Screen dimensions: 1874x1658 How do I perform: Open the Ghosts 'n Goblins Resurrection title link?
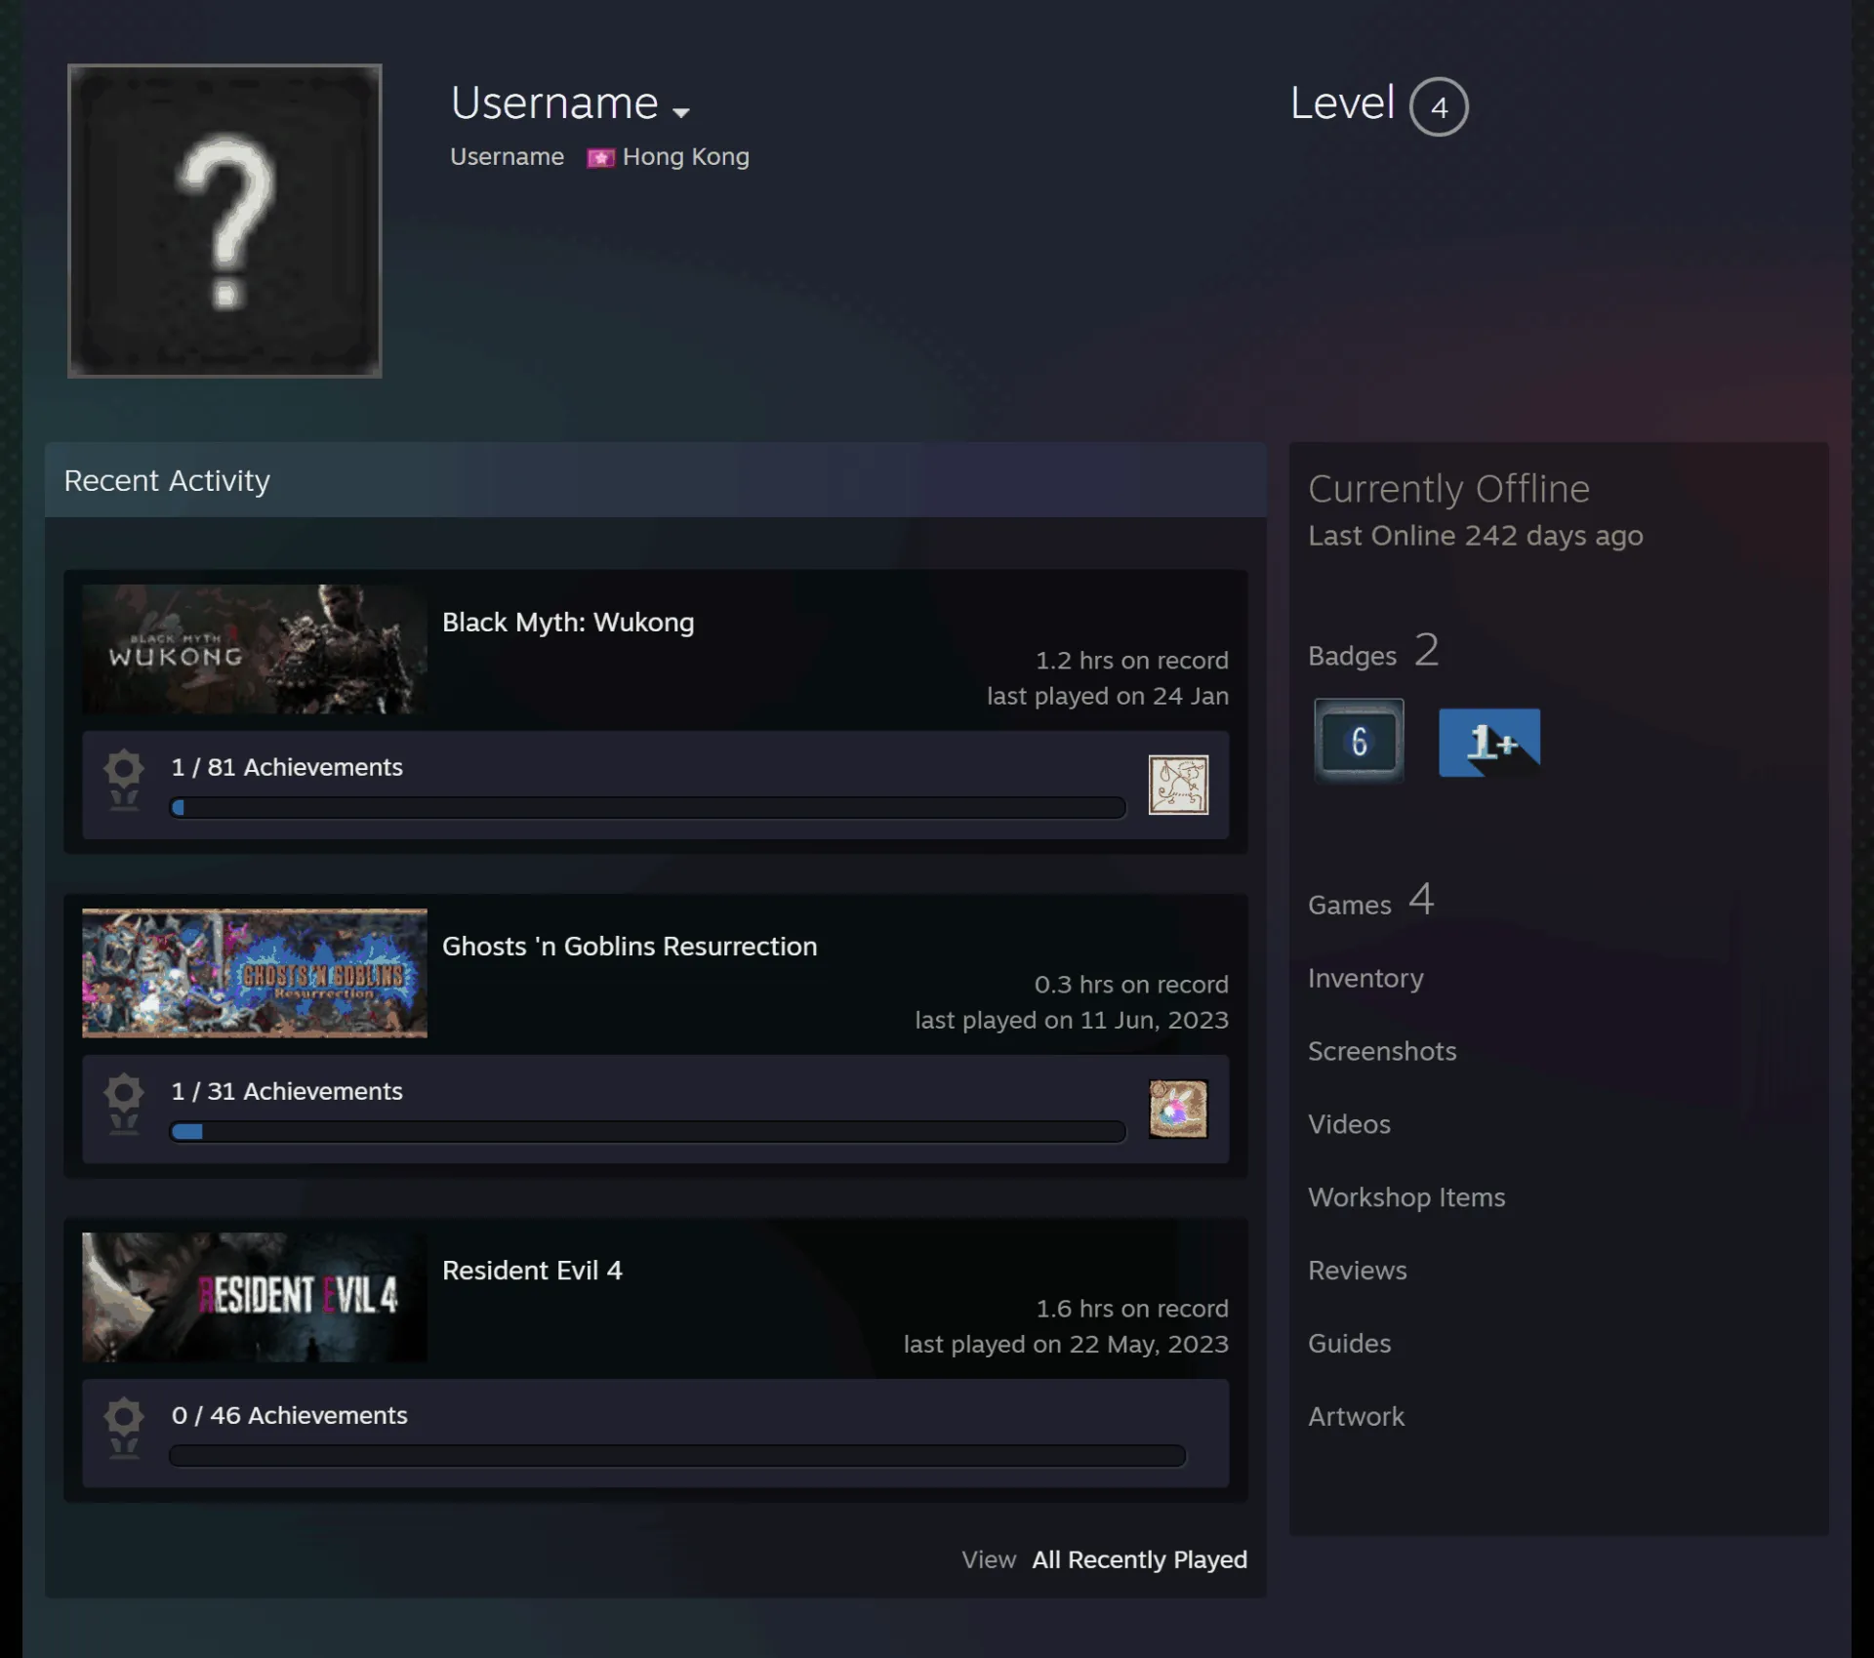(x=630, y=946)
